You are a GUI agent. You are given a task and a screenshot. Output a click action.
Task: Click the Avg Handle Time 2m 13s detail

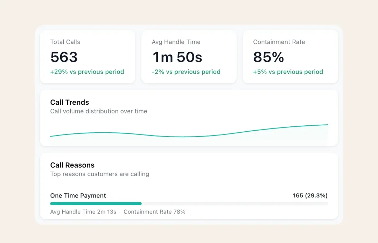83,212
